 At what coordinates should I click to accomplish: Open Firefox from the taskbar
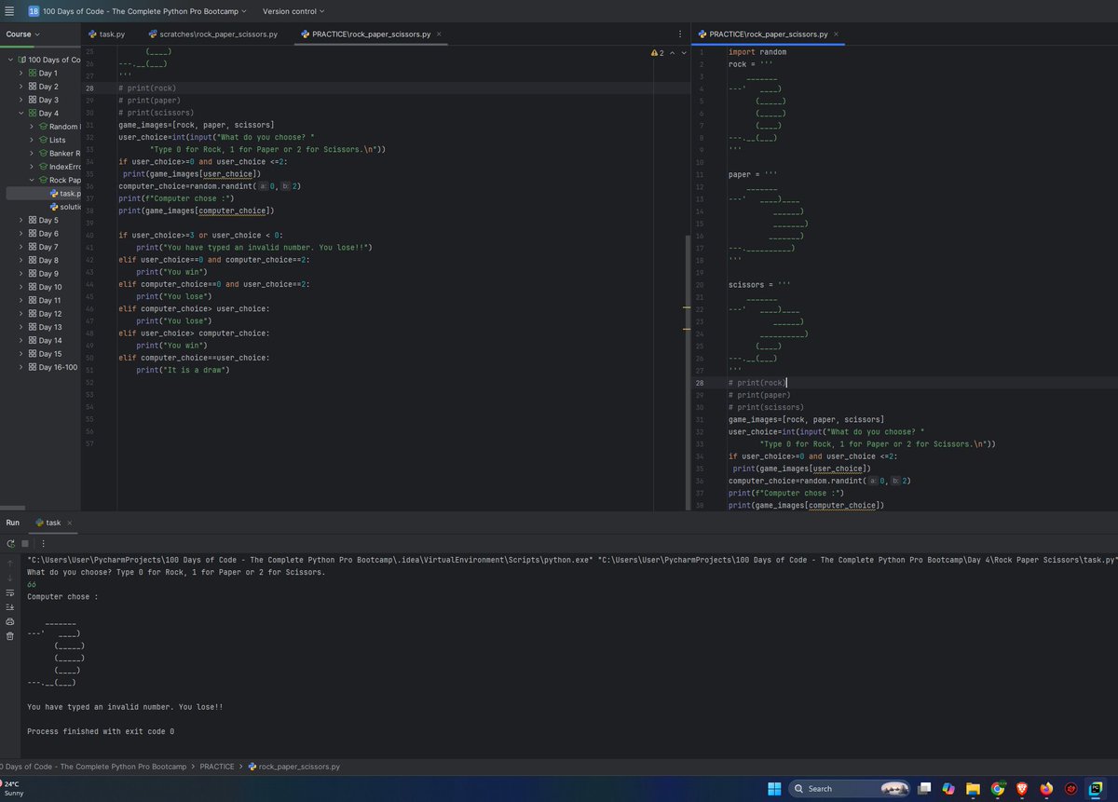tap(1047, 789)
